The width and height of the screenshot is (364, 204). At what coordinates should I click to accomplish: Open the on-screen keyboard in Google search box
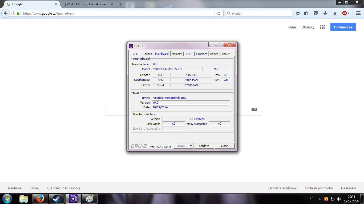coord(254,109)
